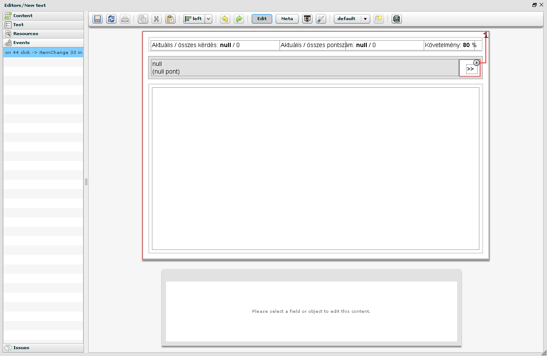Click the Copy icon in toolbar
Screen dimensions: 547x356
pos(143,19)
